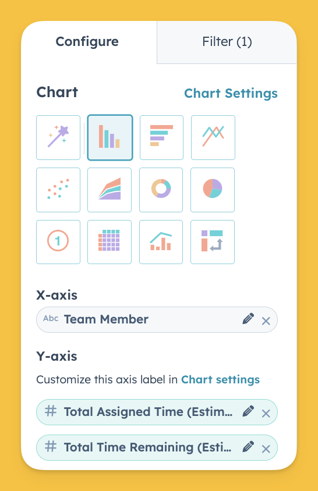
Task: Select the scatter plot chart type
Action: [x=58, y=190]
